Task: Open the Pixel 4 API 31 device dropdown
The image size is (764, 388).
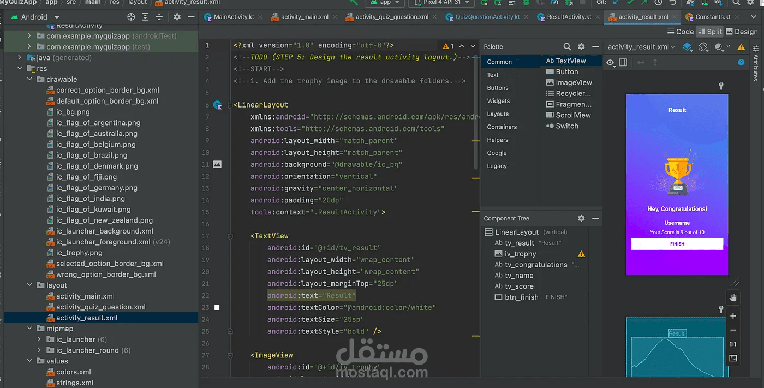Action: tap(440, 3)
